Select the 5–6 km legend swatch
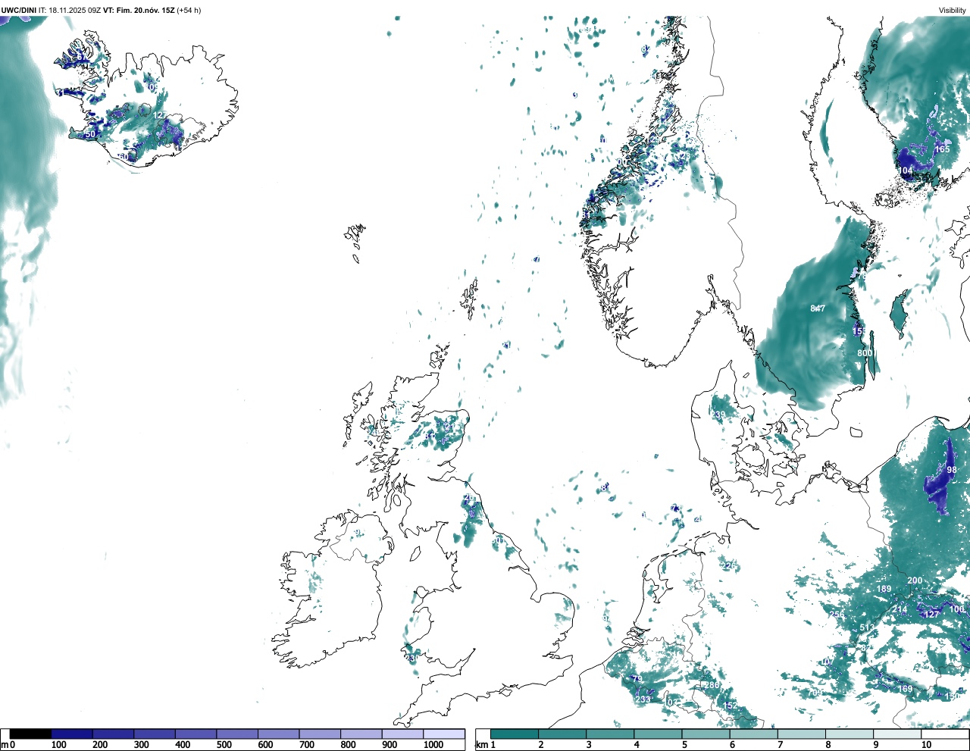Viewport: 970px width, 751px height. pyautogui.click(x=706, y=734)
